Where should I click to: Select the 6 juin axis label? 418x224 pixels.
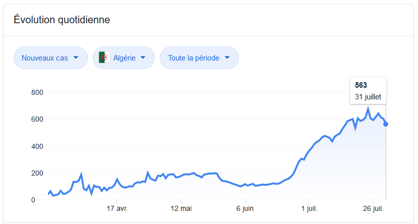point(245,208)
